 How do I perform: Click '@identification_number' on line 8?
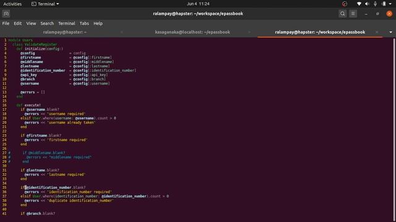[43, 70]
